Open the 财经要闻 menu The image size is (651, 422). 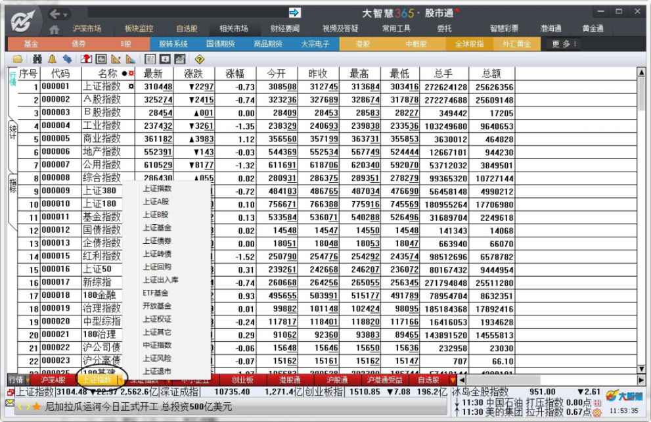coord(285,29)
